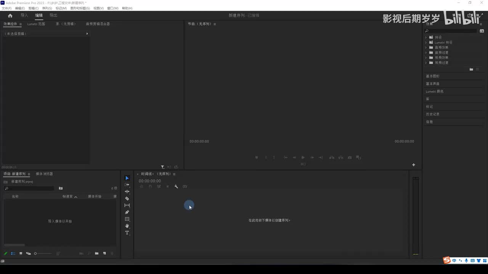Select the Ripple Edit tool
This screenshot has width=488, height=274.
[127, 191]
